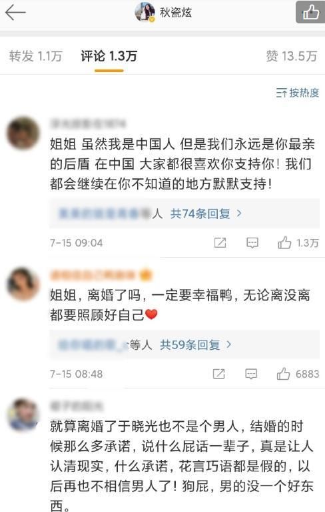This screenshot has height=512, width=325.
Task: Tap the thumbs-up button at top right
Action: coord(310,12)
